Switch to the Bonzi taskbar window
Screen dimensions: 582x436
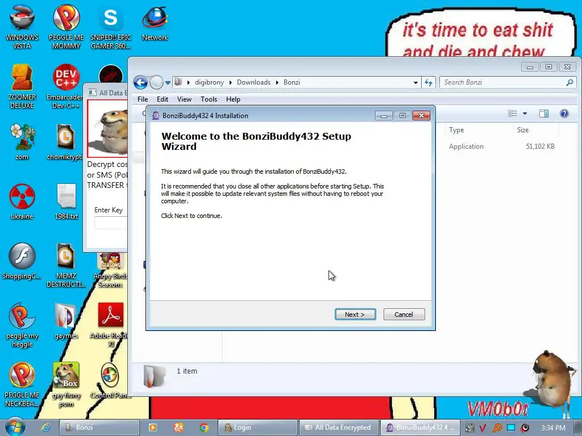point(99,427)
